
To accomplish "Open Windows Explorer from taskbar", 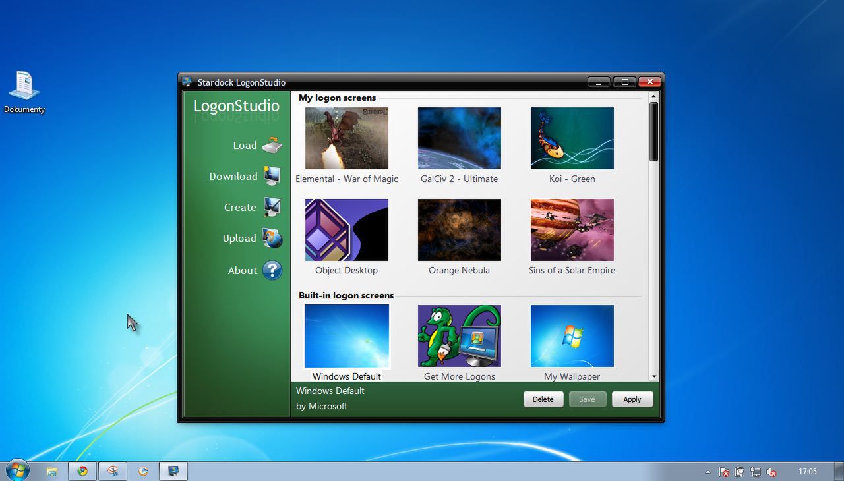I will point(51,471).
